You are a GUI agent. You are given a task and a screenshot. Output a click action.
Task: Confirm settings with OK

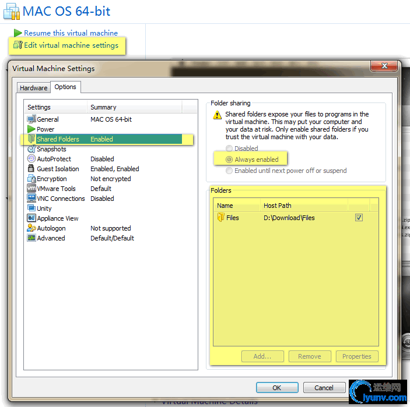point(277,388)
